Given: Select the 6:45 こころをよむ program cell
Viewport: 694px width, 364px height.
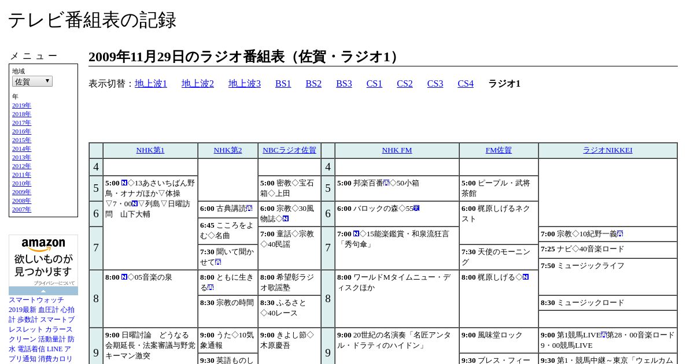Looking at the screenshot, I should coord(228,231).
